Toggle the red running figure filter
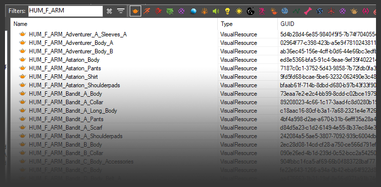Screen dimensions: 381x187 point(158,11)
